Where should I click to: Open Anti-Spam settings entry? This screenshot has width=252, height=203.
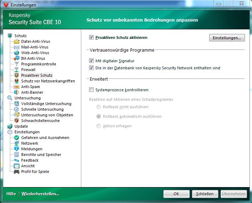[x=30, y=87]
